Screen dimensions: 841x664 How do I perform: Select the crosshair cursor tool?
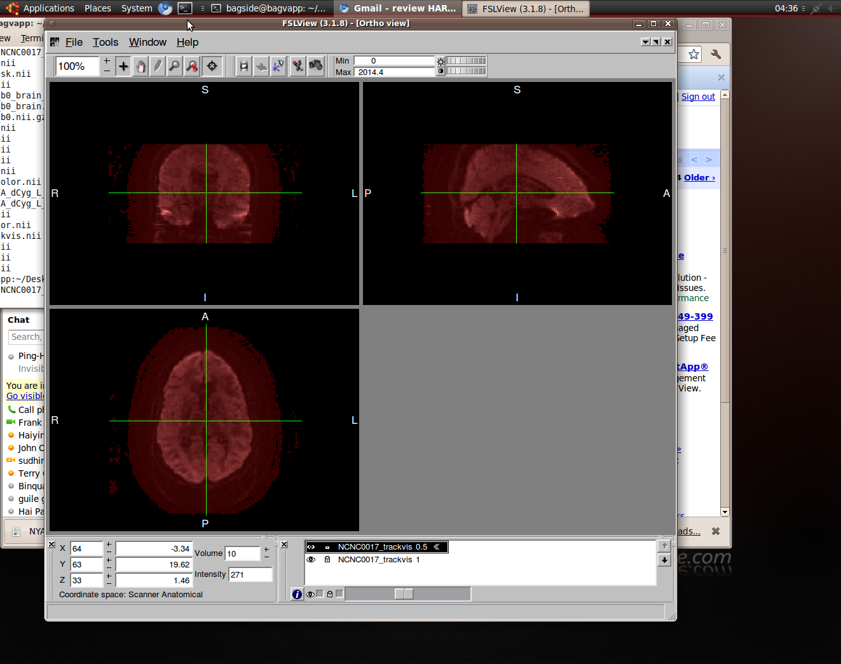pos(123,66)
